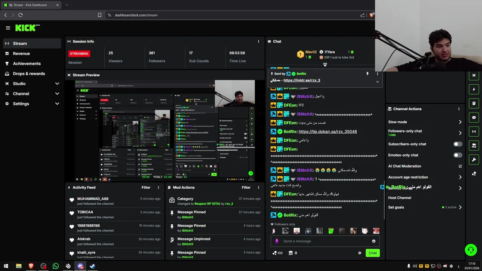The width and height of the screenshot is (482, 271).
Task: Bookmark this page in address bar
Action: 99,15
